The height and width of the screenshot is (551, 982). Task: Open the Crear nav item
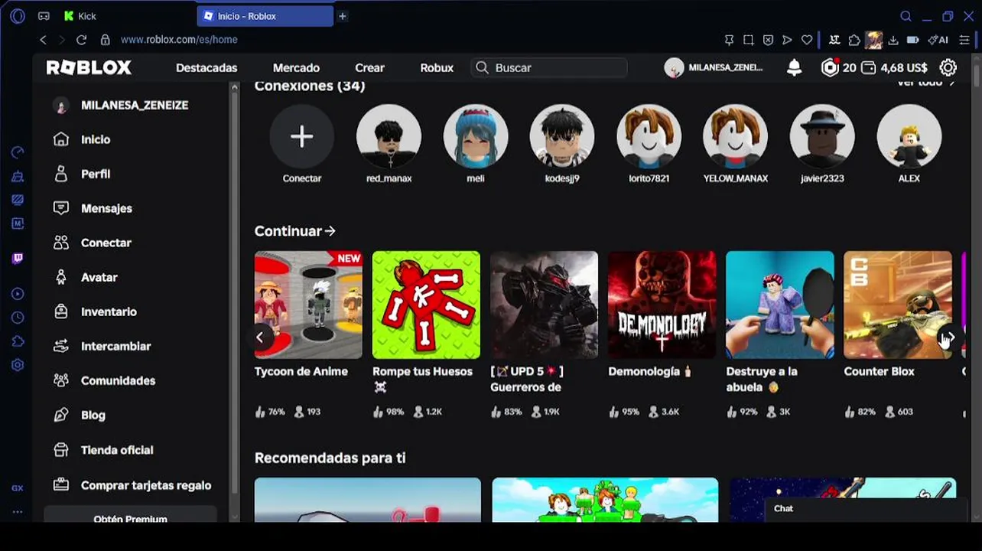369,67
